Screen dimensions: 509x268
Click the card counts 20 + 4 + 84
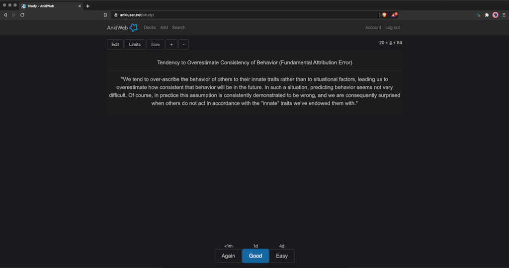coord(391,43)
